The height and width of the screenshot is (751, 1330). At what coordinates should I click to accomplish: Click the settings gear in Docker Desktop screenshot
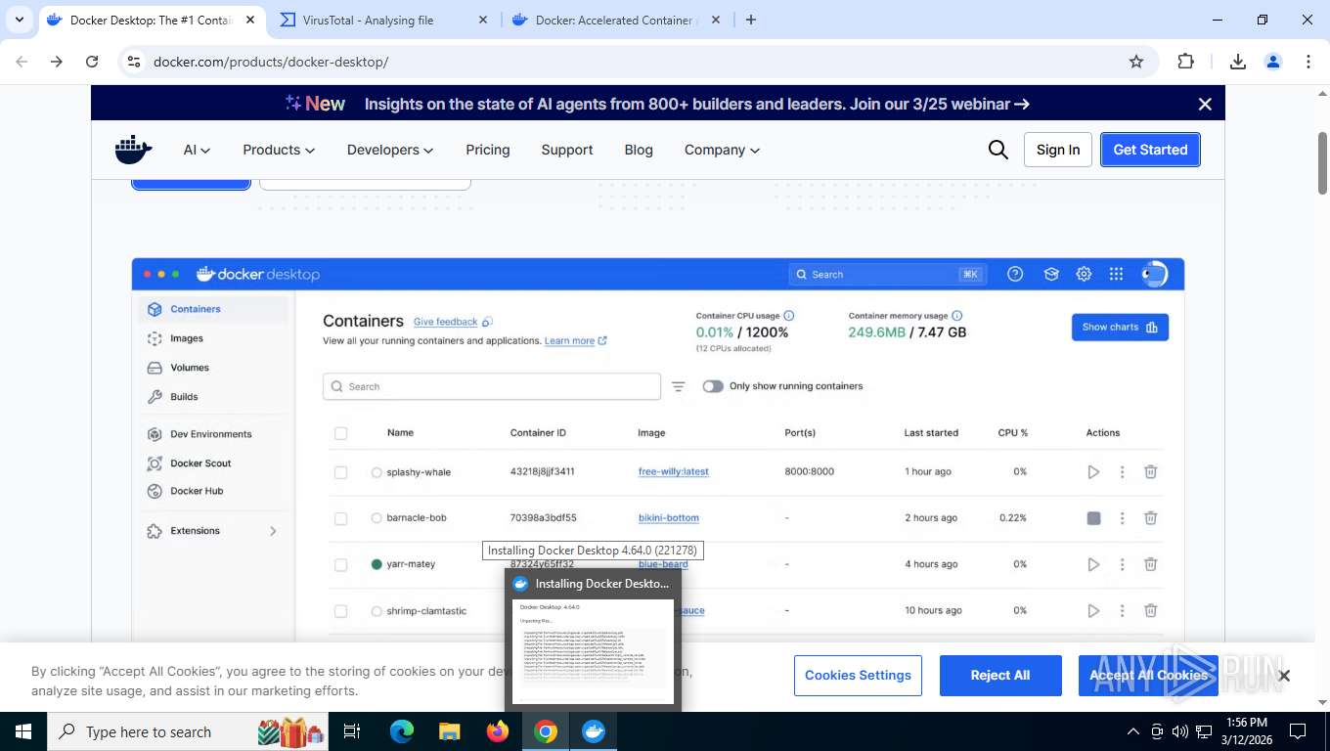(x=1084, y=275)
